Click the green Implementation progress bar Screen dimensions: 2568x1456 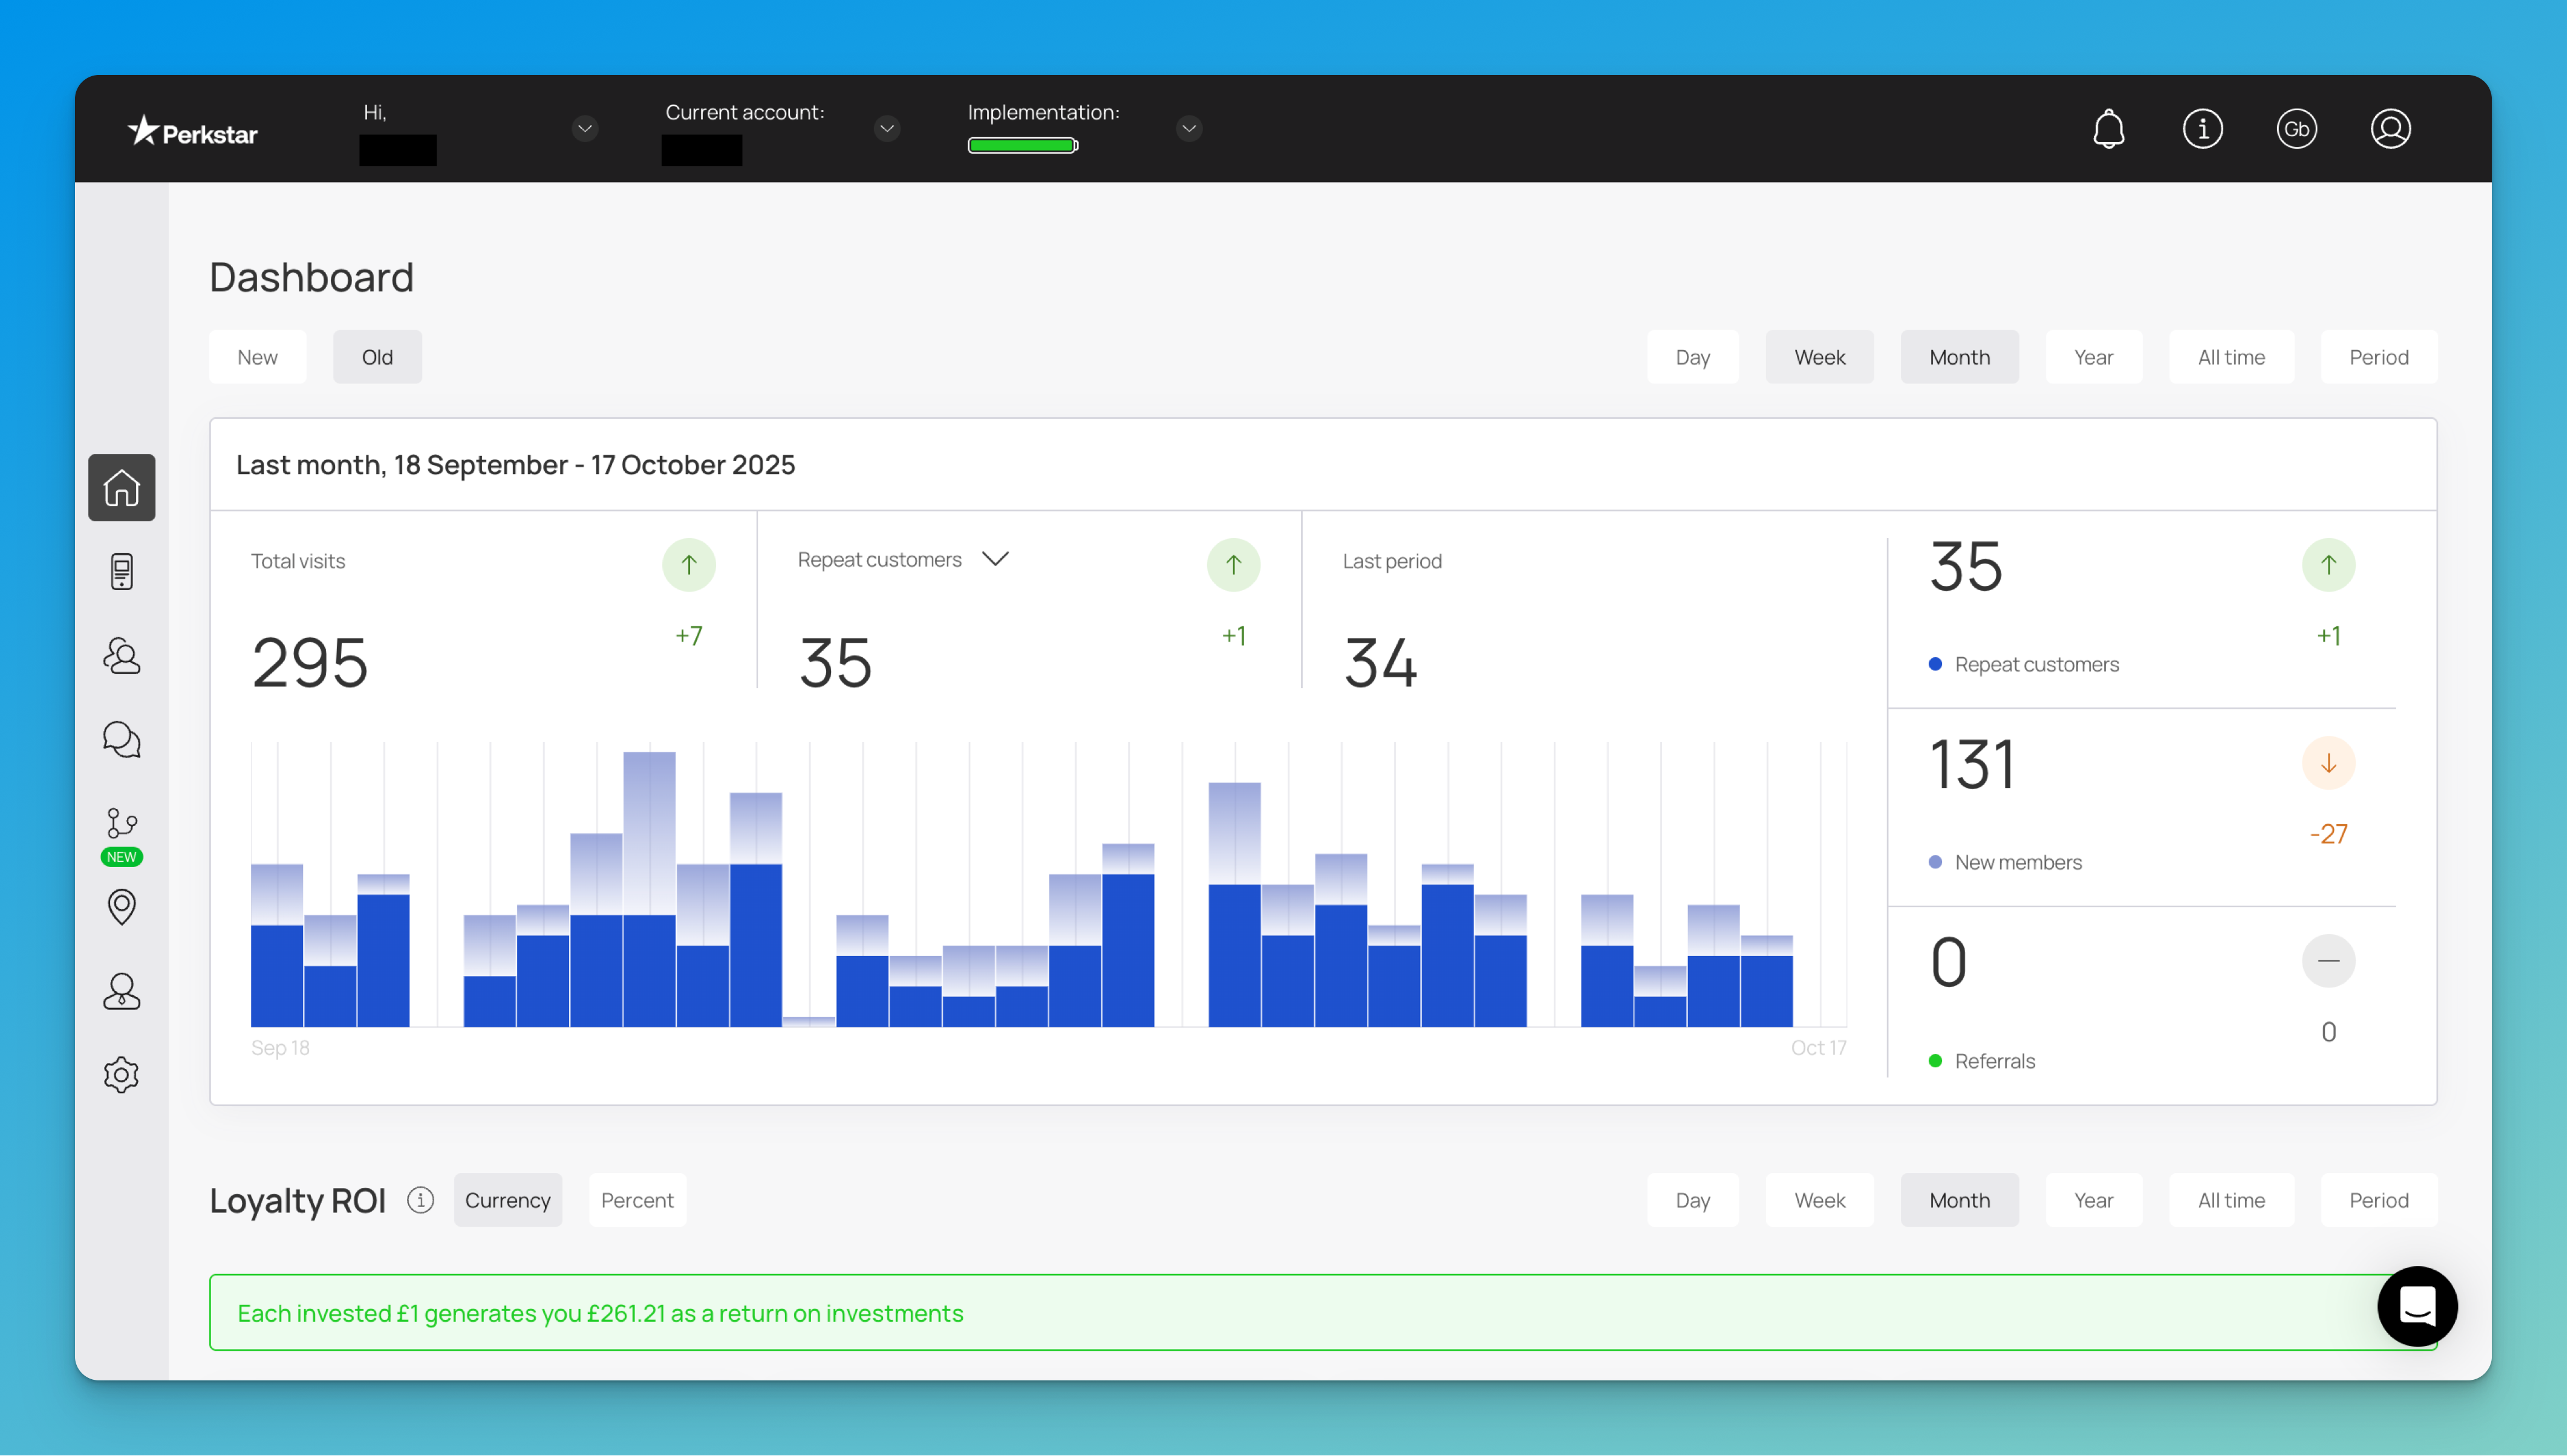(1022, 146)
